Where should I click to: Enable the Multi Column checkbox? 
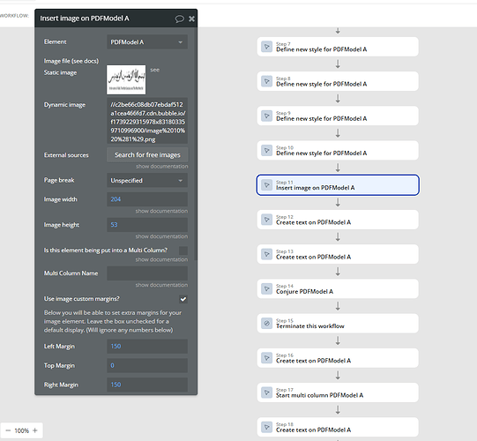pos(183,250)
